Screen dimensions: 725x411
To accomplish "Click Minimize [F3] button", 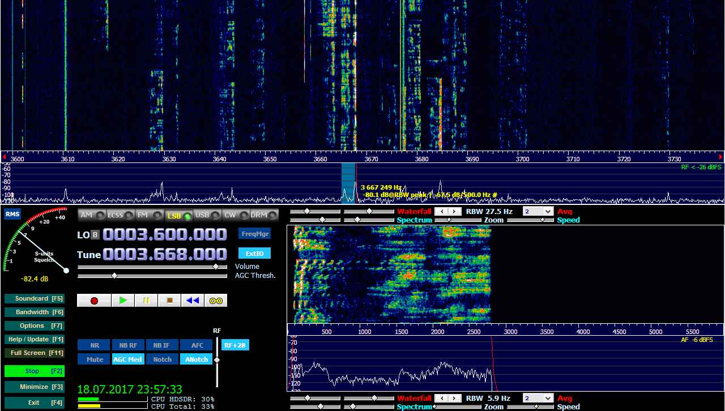I will point(34,387).
